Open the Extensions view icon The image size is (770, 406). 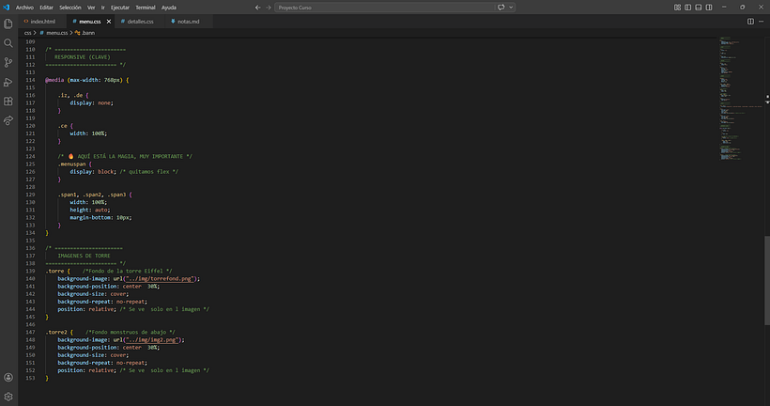point(8,101)
